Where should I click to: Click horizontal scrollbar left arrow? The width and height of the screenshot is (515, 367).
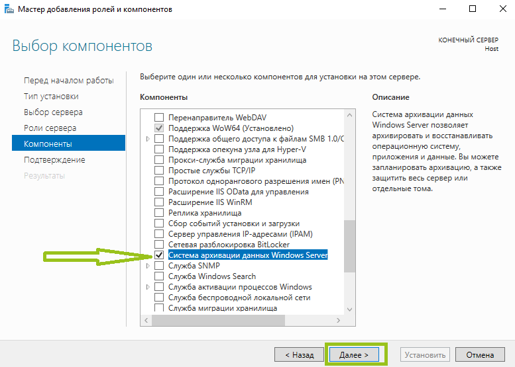click(x=146, y=320)
